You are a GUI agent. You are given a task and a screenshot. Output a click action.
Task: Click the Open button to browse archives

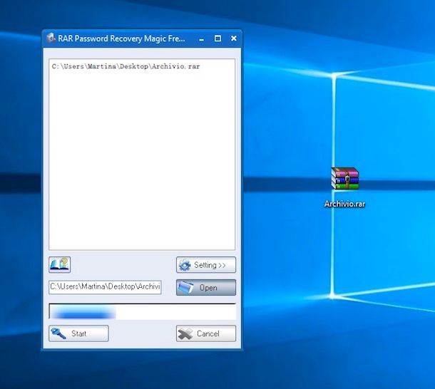pos(206,288)
